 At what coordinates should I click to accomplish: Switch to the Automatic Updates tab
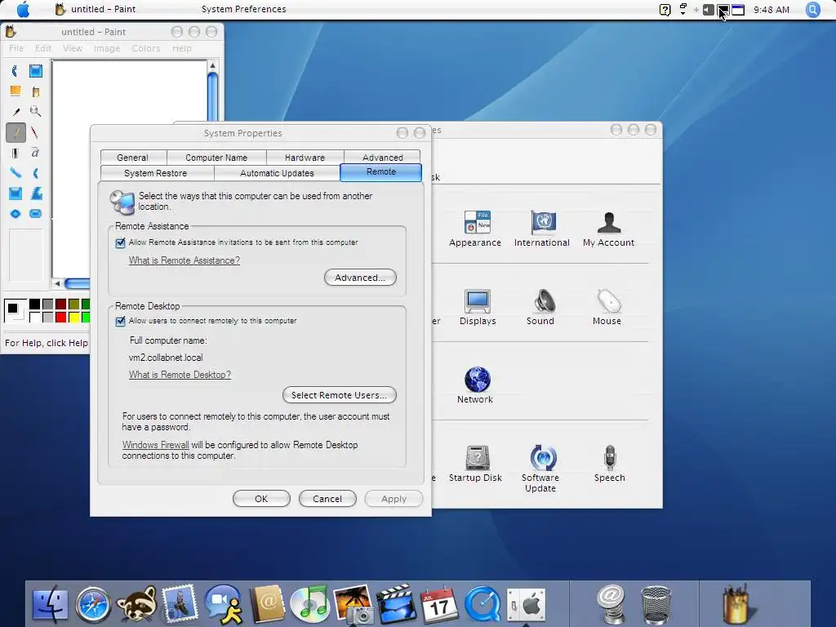click(x=278, y=173)
